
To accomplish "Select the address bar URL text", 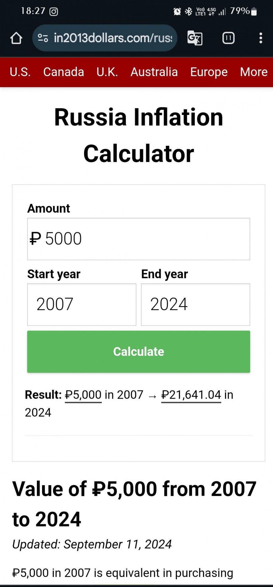I will 113,38.
